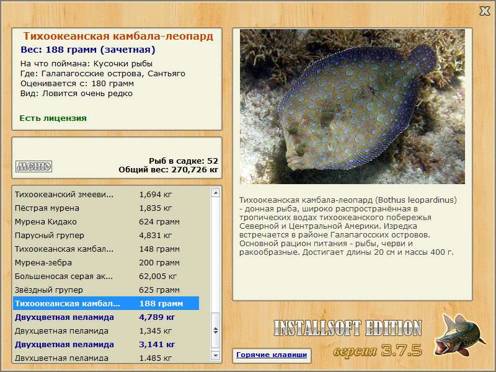
Task: Select Мурена-зебра 200 грамм entry
Action: pos(106,262)
